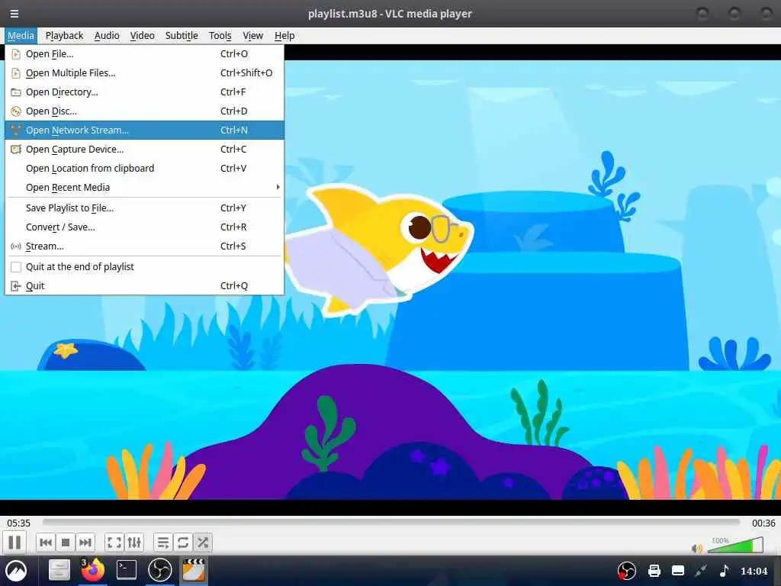
Task: Enable Quit at the end of playlist
Action: tap(144, 266)
